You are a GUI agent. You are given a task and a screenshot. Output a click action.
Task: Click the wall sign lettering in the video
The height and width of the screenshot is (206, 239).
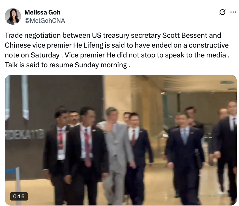pyautogui.click(x=25, y=135)
